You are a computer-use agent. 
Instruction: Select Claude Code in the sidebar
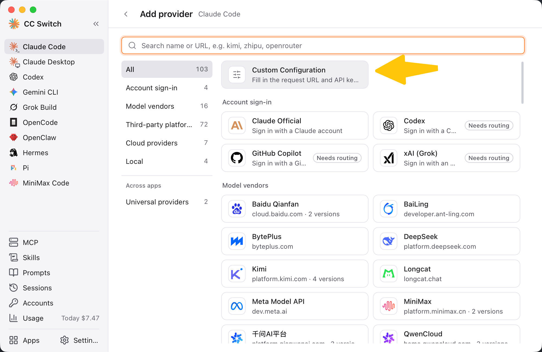pos(54,47)
